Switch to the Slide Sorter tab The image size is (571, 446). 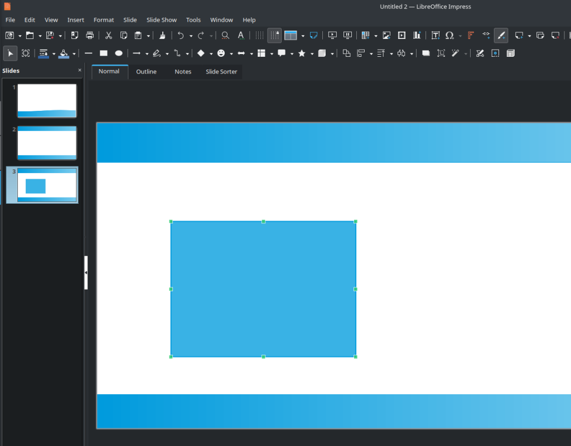coord(221,72)
